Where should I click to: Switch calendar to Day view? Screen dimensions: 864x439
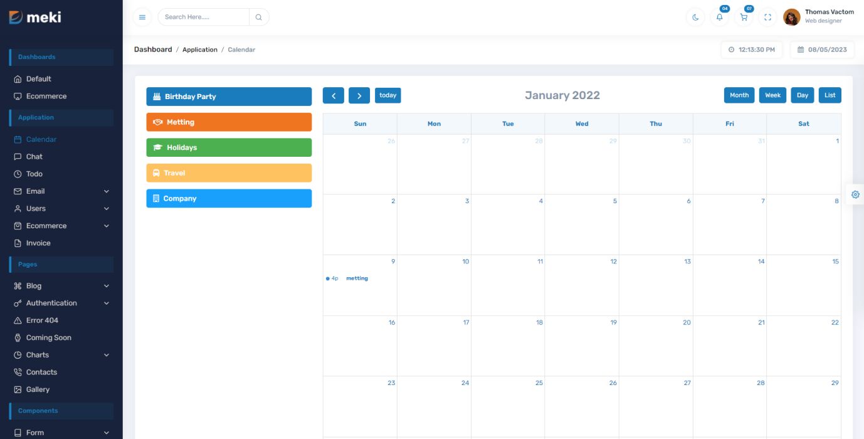[x=803, y=95]
